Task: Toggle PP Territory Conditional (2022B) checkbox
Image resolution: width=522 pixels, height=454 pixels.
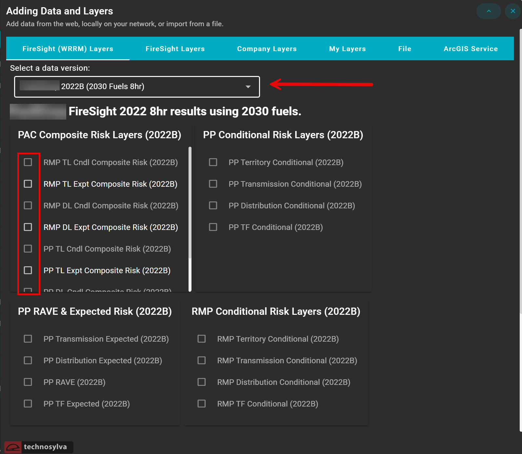Action: 213,162
